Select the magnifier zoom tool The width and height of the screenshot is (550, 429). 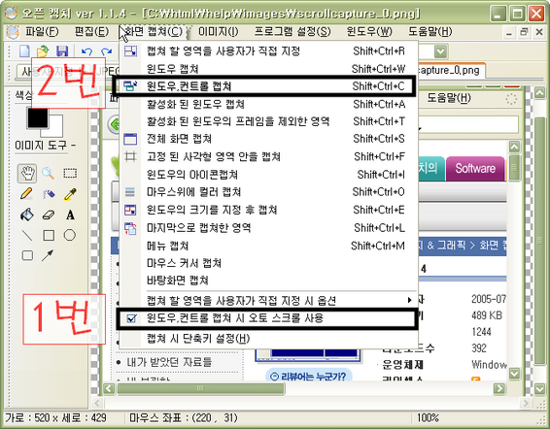point(48,173)
